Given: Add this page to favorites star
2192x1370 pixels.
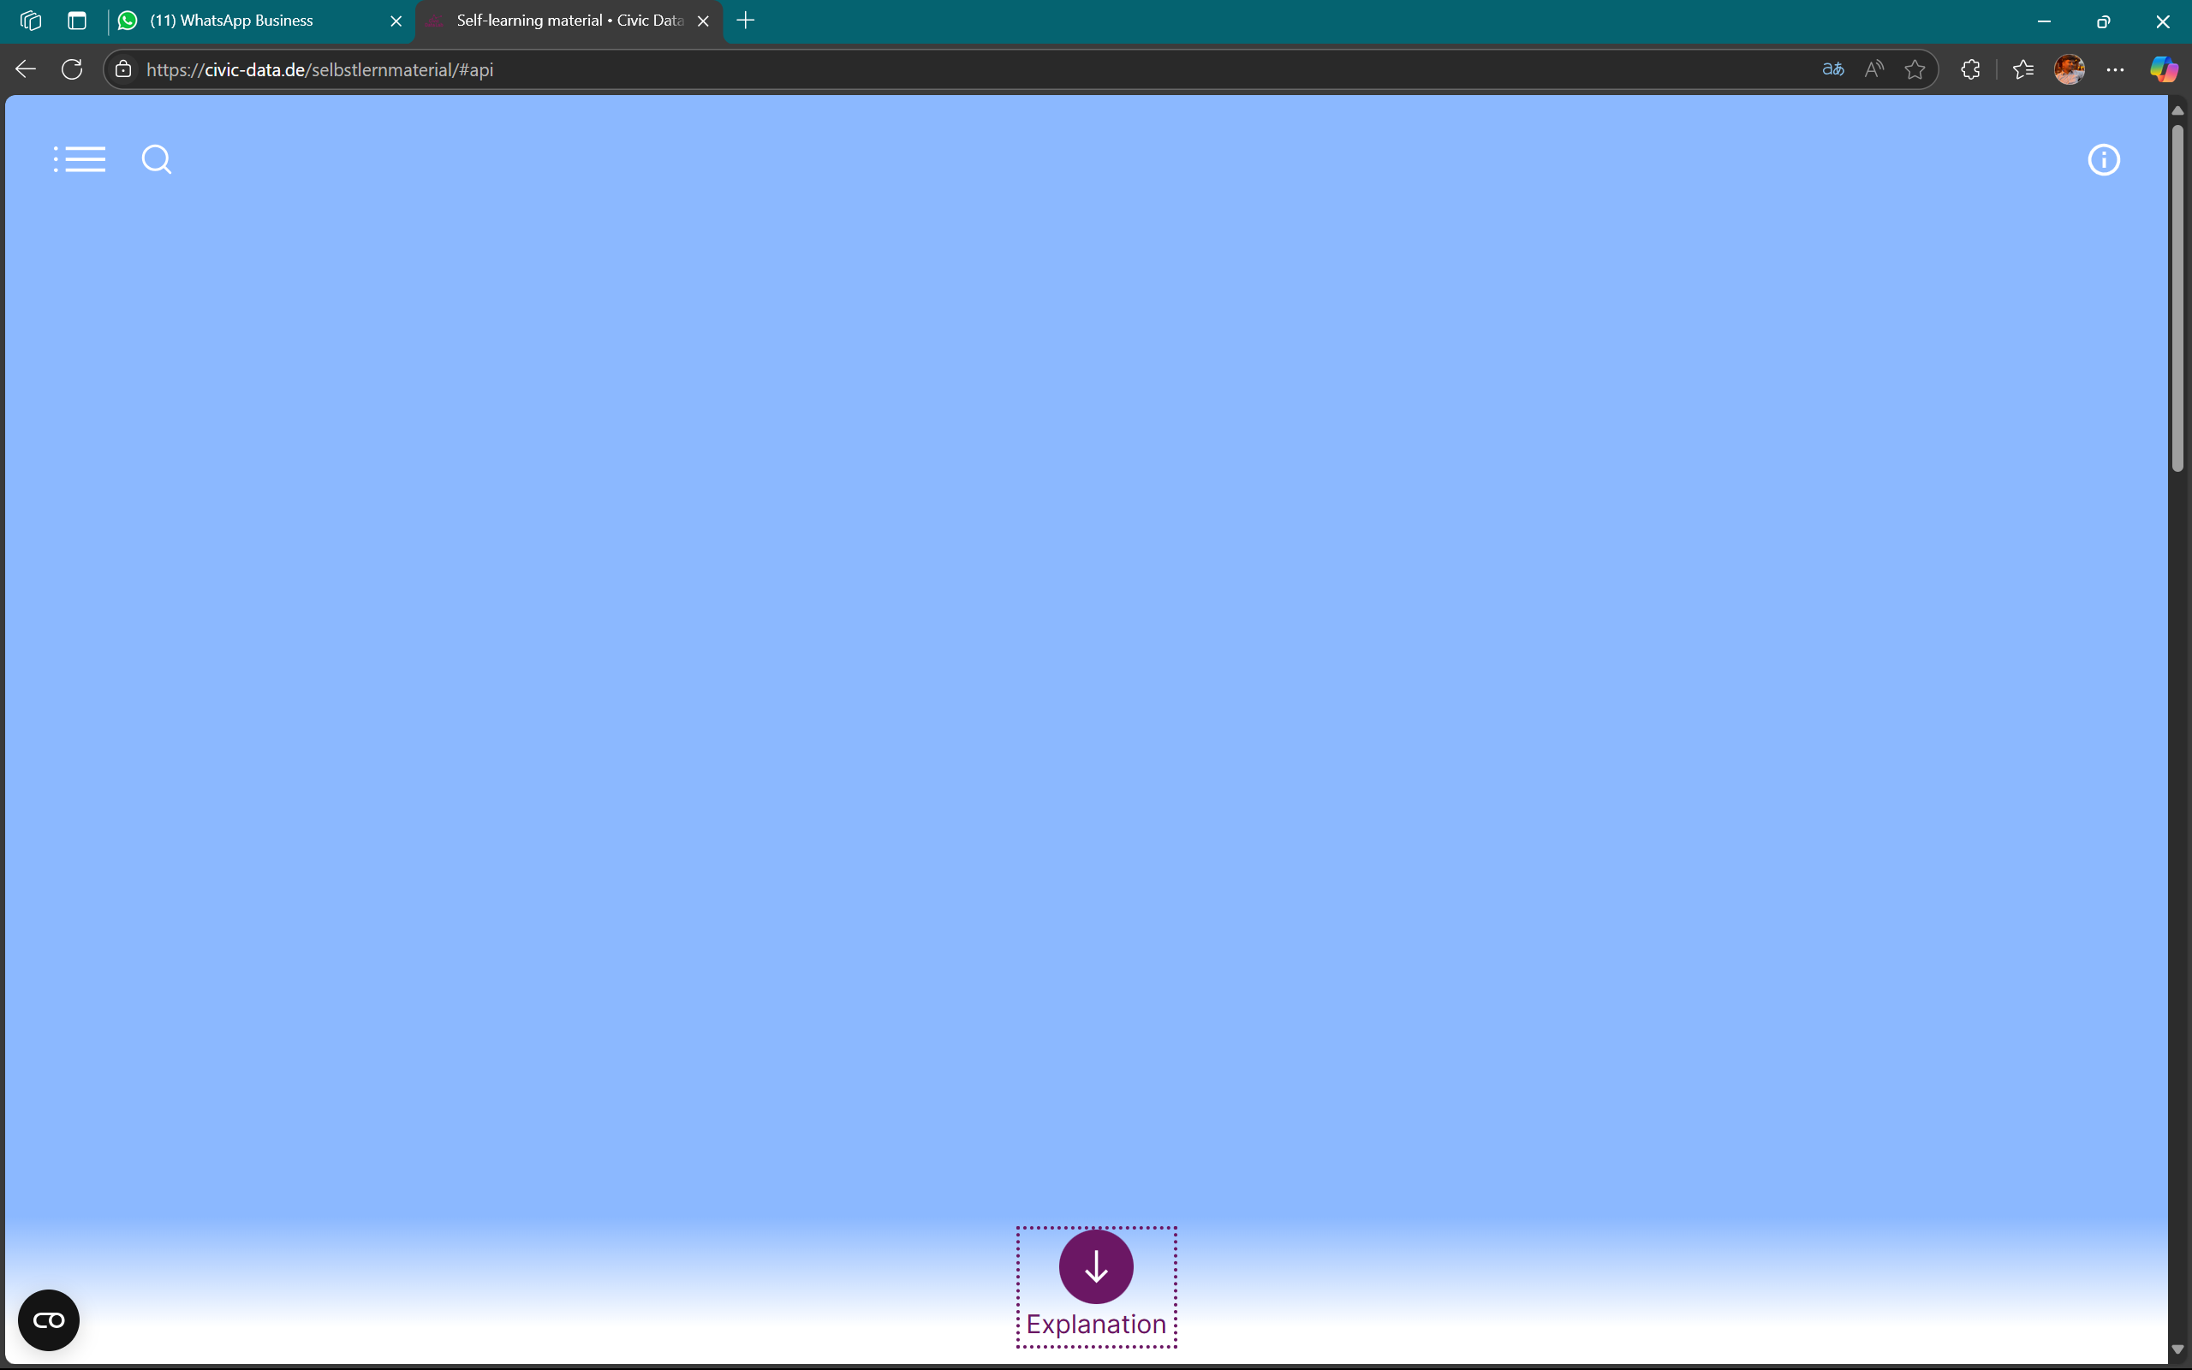Looking at the screenshot, I should pyautogui.click(x=1915, y=69).
